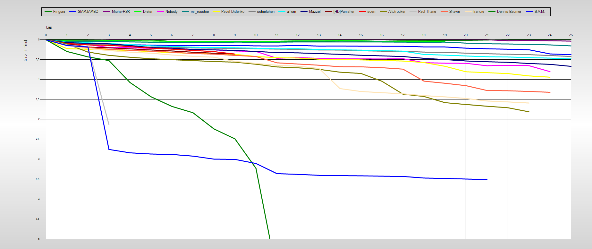Click the Paul Thane legend label
592x249 pixels.
pos(427,12)
